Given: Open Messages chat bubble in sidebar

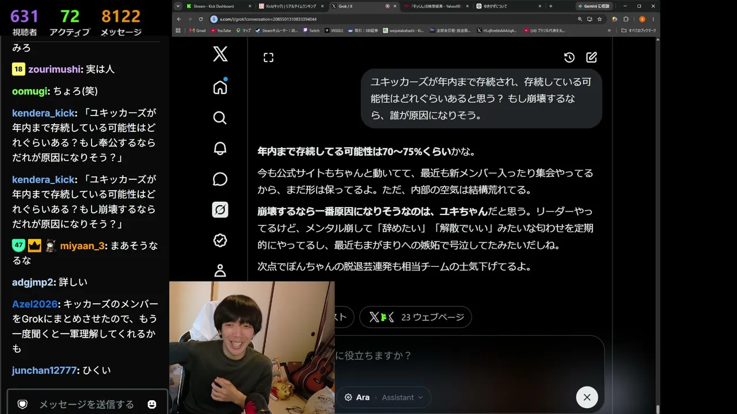Looking at the screenshot, I should tap(220, 179).
